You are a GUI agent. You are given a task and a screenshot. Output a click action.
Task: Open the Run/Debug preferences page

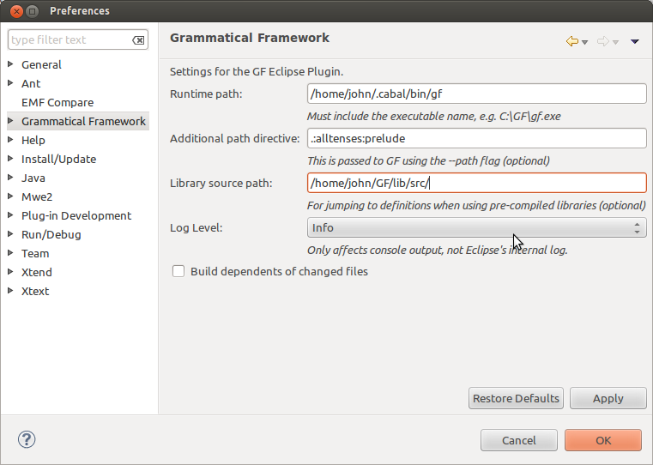(51, 234)
